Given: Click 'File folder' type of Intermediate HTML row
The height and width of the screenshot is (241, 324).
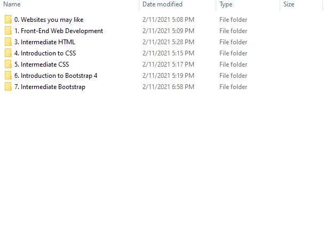Looking at the screenshot, I should point(233,42).
